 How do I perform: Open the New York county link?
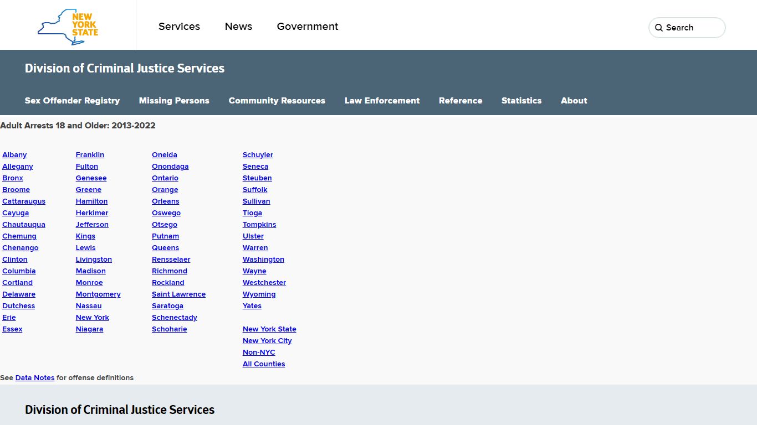[x=93, y=318]
